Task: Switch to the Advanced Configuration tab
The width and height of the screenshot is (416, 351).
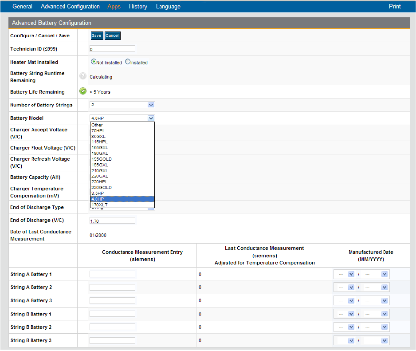Action: click(70, 6)
